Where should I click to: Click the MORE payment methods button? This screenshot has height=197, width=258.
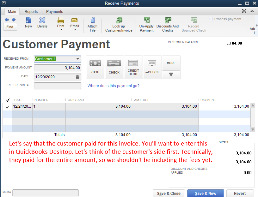coord(171,63)
